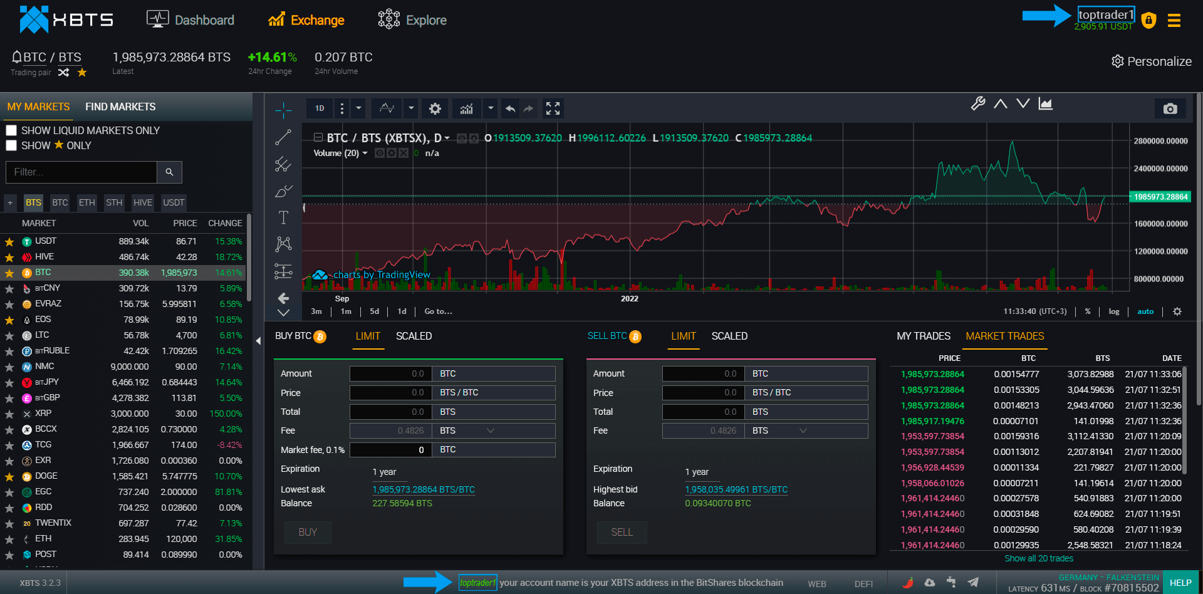Open the chart tools wrench icon
The image size is (1203, 594).
(978, 103)
